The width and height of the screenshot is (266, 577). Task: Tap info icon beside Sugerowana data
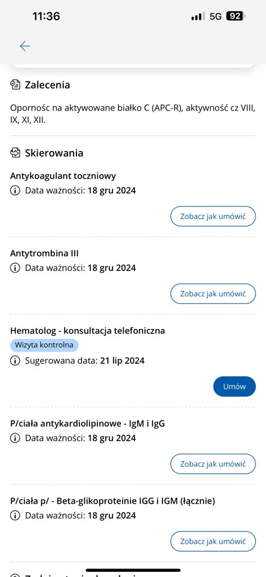coord(15,361)
